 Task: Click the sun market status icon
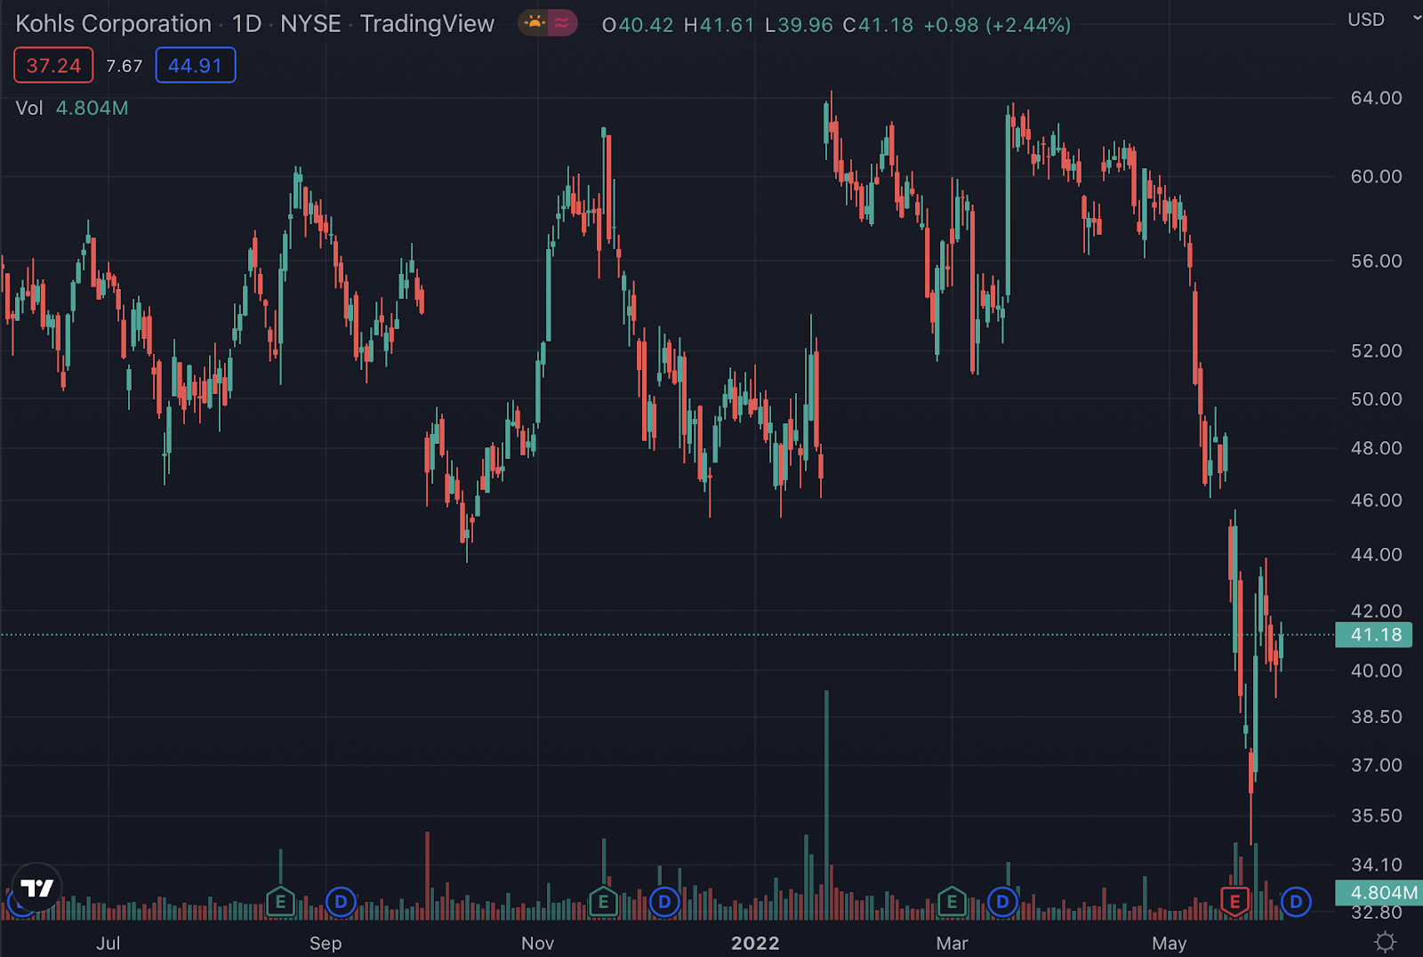535,23
